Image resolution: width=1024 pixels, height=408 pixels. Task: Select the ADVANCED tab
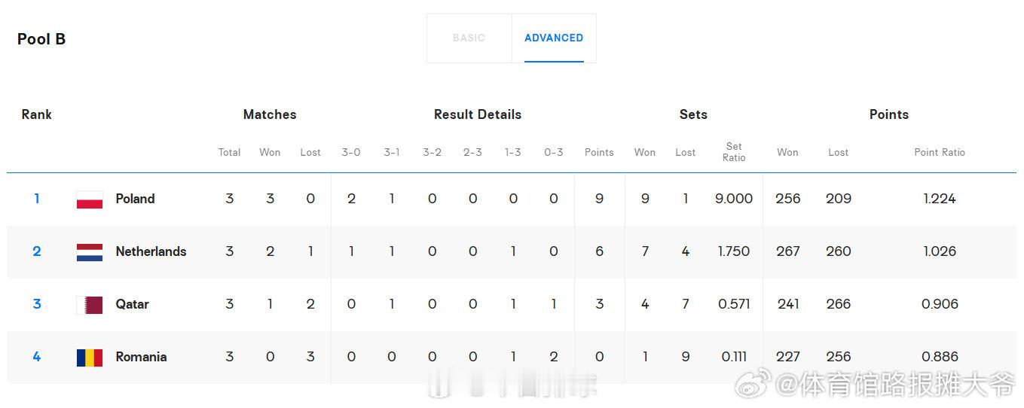click(554, 38)
